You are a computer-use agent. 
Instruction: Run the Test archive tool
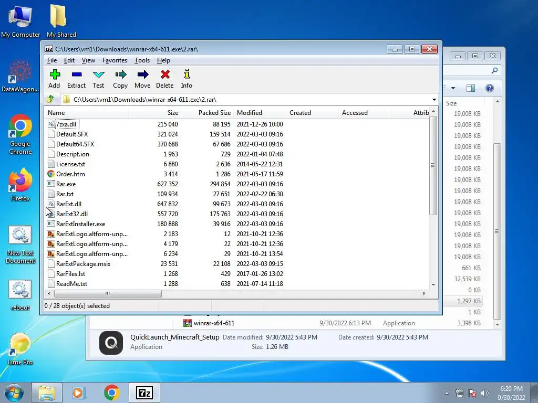pos(98,75)
